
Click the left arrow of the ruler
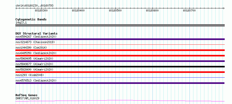[16, 8]
